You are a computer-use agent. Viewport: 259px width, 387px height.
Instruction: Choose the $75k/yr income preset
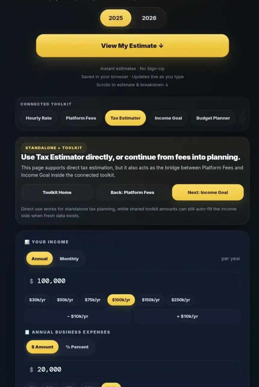click(x=92, y=300)
